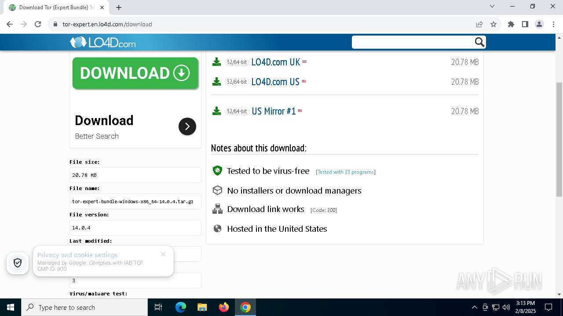Screen dimensions: 563x316
Task: Click the taskbar search box
Action: (84, 307)
